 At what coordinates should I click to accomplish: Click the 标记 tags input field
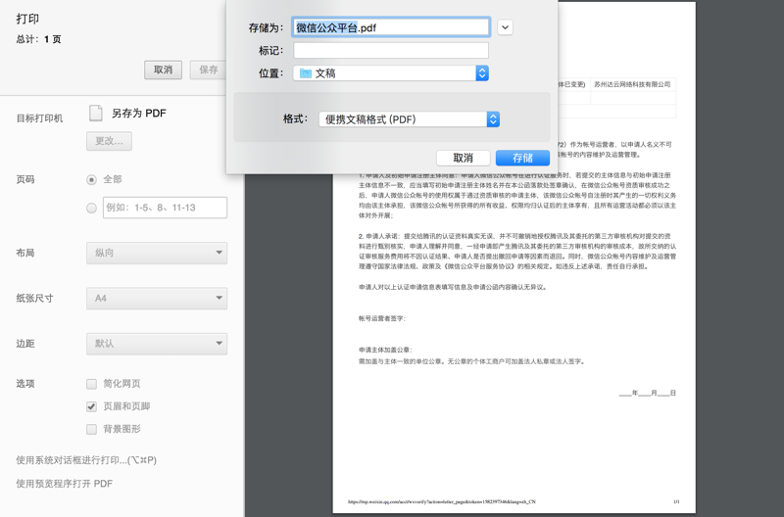(390, 51)
